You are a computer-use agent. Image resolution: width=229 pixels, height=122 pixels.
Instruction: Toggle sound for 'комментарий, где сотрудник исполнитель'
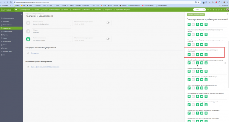point(202,55)
